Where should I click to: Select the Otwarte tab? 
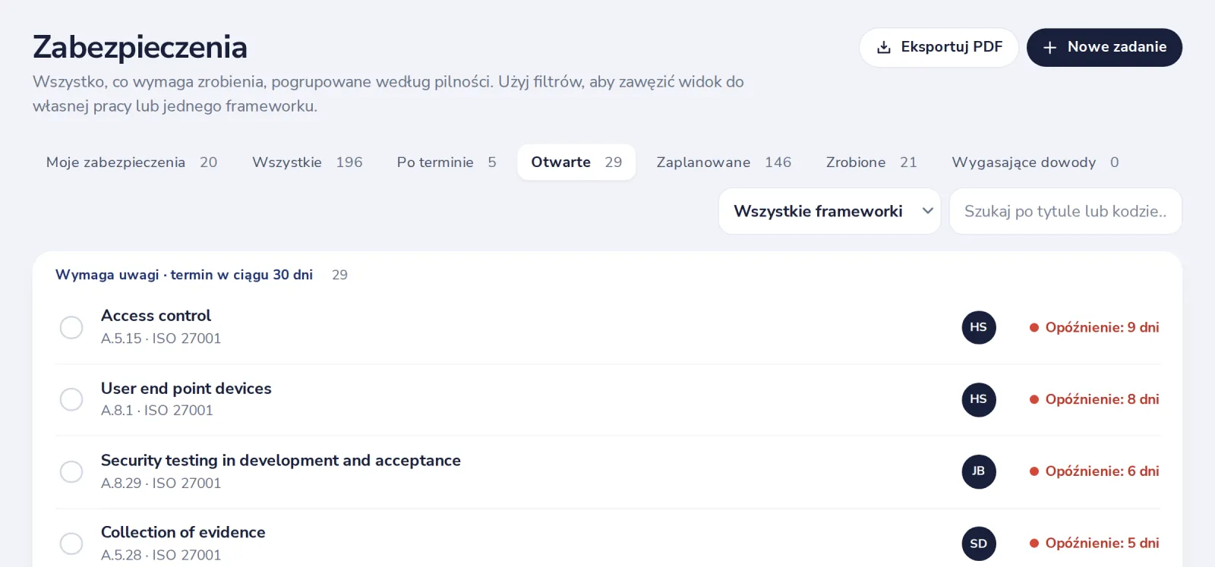coord(576,162)
